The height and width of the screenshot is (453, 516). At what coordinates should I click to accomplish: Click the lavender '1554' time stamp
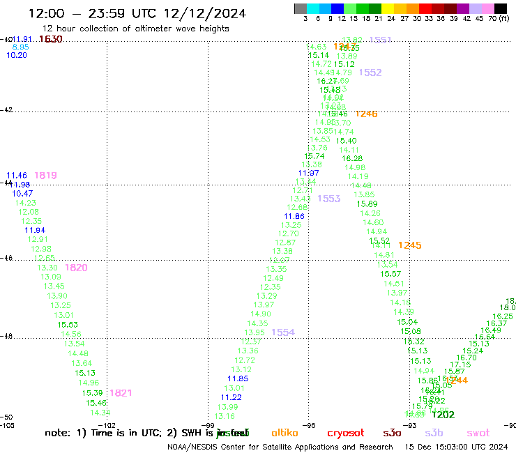[x=283, y=332]
